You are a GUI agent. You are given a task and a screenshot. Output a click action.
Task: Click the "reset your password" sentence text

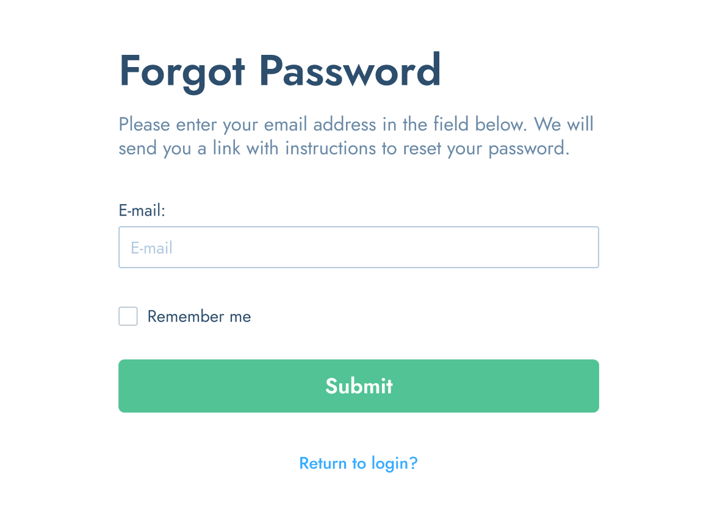pyautogui.click(x=486, y=149)
